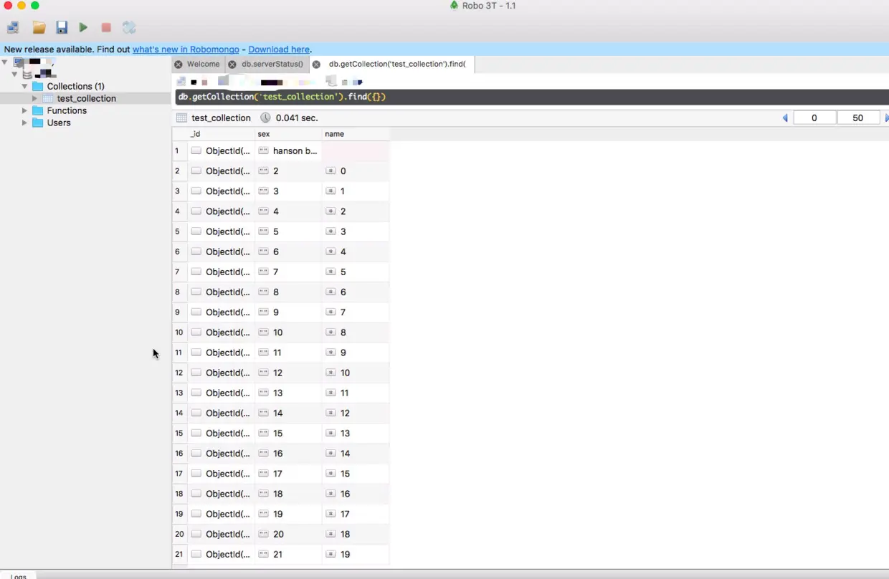889x579 pixels.
Task: Click the clock icon next to 0.041 sec.
Action: pos(265,118)
